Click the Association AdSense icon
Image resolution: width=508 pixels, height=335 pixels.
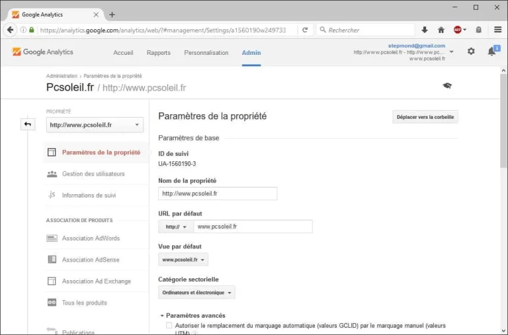coord(52,260)
